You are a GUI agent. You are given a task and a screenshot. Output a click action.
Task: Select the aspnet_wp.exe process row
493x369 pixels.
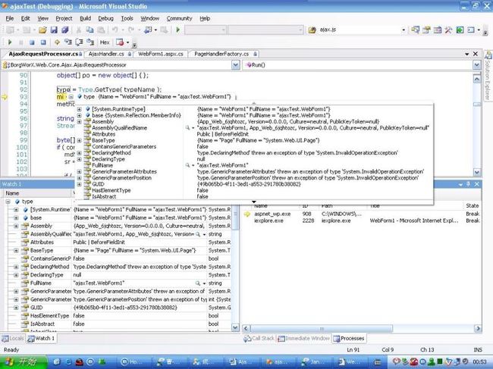point(362,214)
